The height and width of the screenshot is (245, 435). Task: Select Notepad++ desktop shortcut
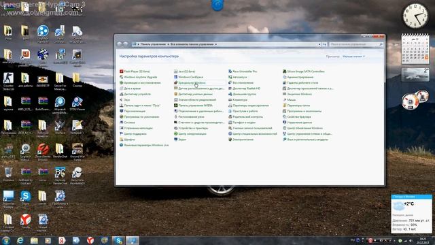[x=77, y=127]
